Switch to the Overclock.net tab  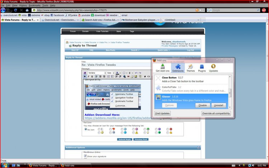point(60,20)
